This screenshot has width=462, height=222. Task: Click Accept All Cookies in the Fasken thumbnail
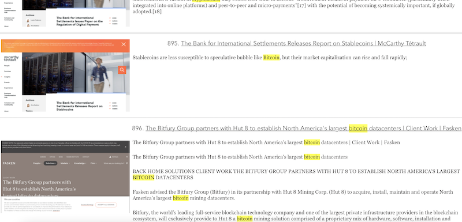point(106,205)
